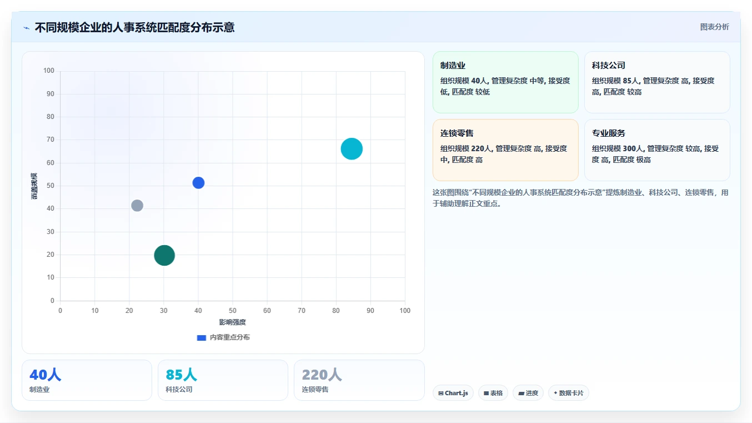Click the y-axis tick label 100
Screen dimensions: 752x423
pyautogui.click(x=49, y=71)
